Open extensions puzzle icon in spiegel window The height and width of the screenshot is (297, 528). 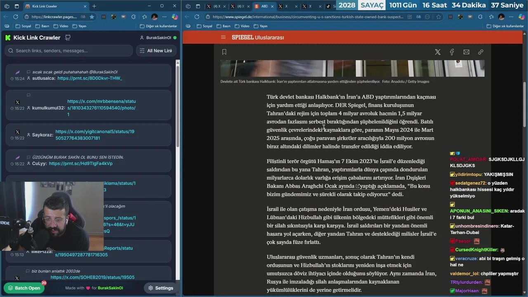(481, 17)
